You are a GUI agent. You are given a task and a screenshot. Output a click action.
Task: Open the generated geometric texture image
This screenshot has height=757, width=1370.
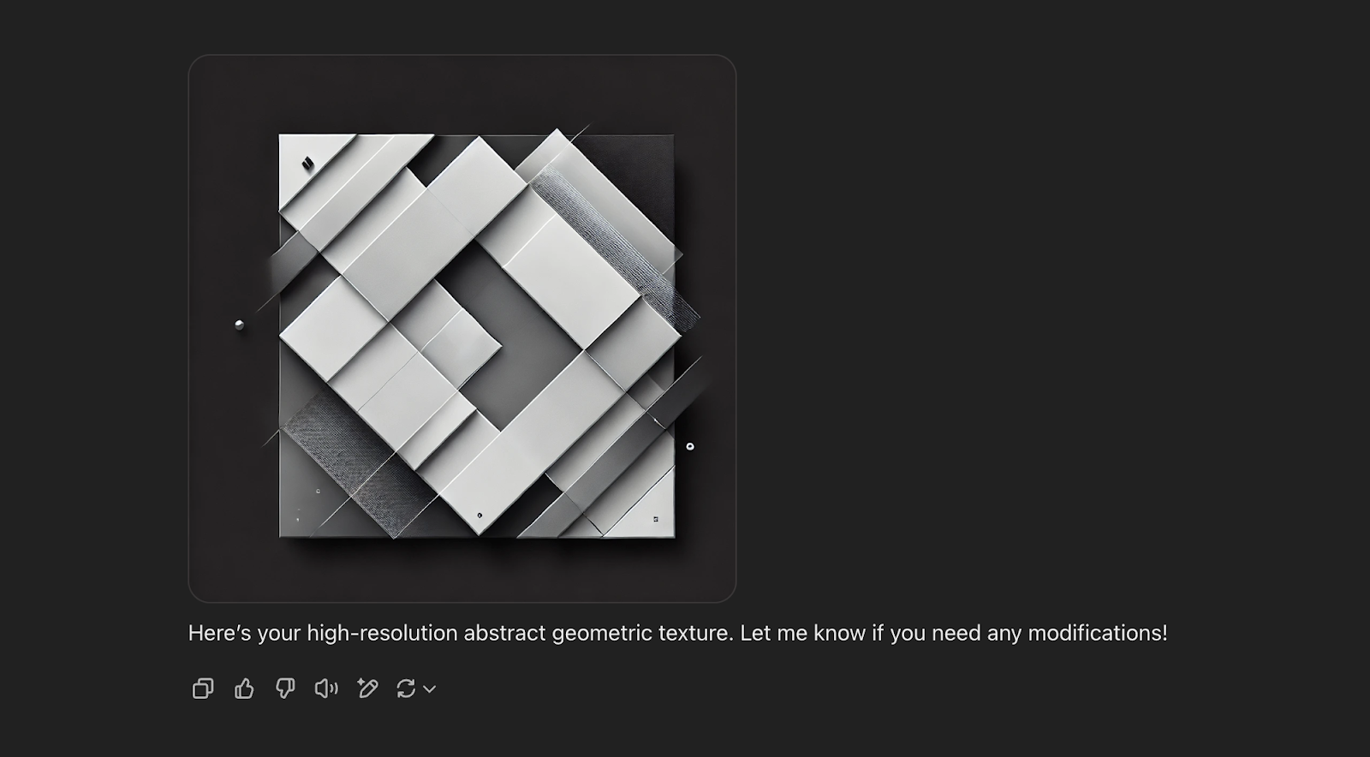(x=462, y=329)
